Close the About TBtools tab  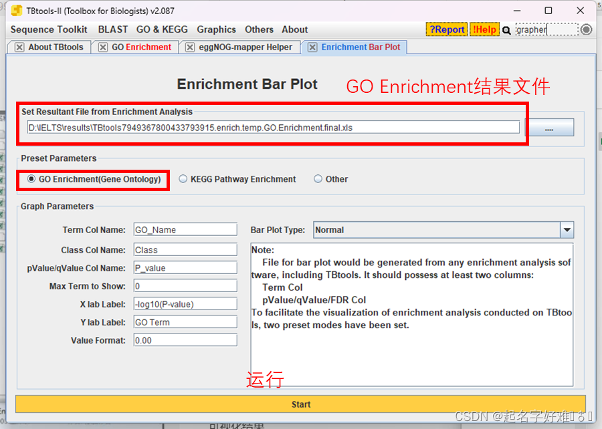pyautogui.click(x=18, y=47)
